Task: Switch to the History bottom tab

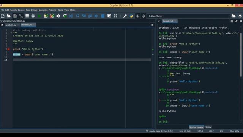Action: click(208, 127)
